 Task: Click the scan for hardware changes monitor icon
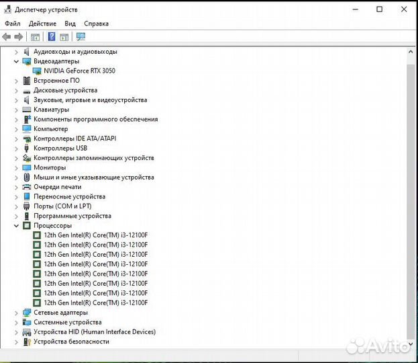click(81, 36)
